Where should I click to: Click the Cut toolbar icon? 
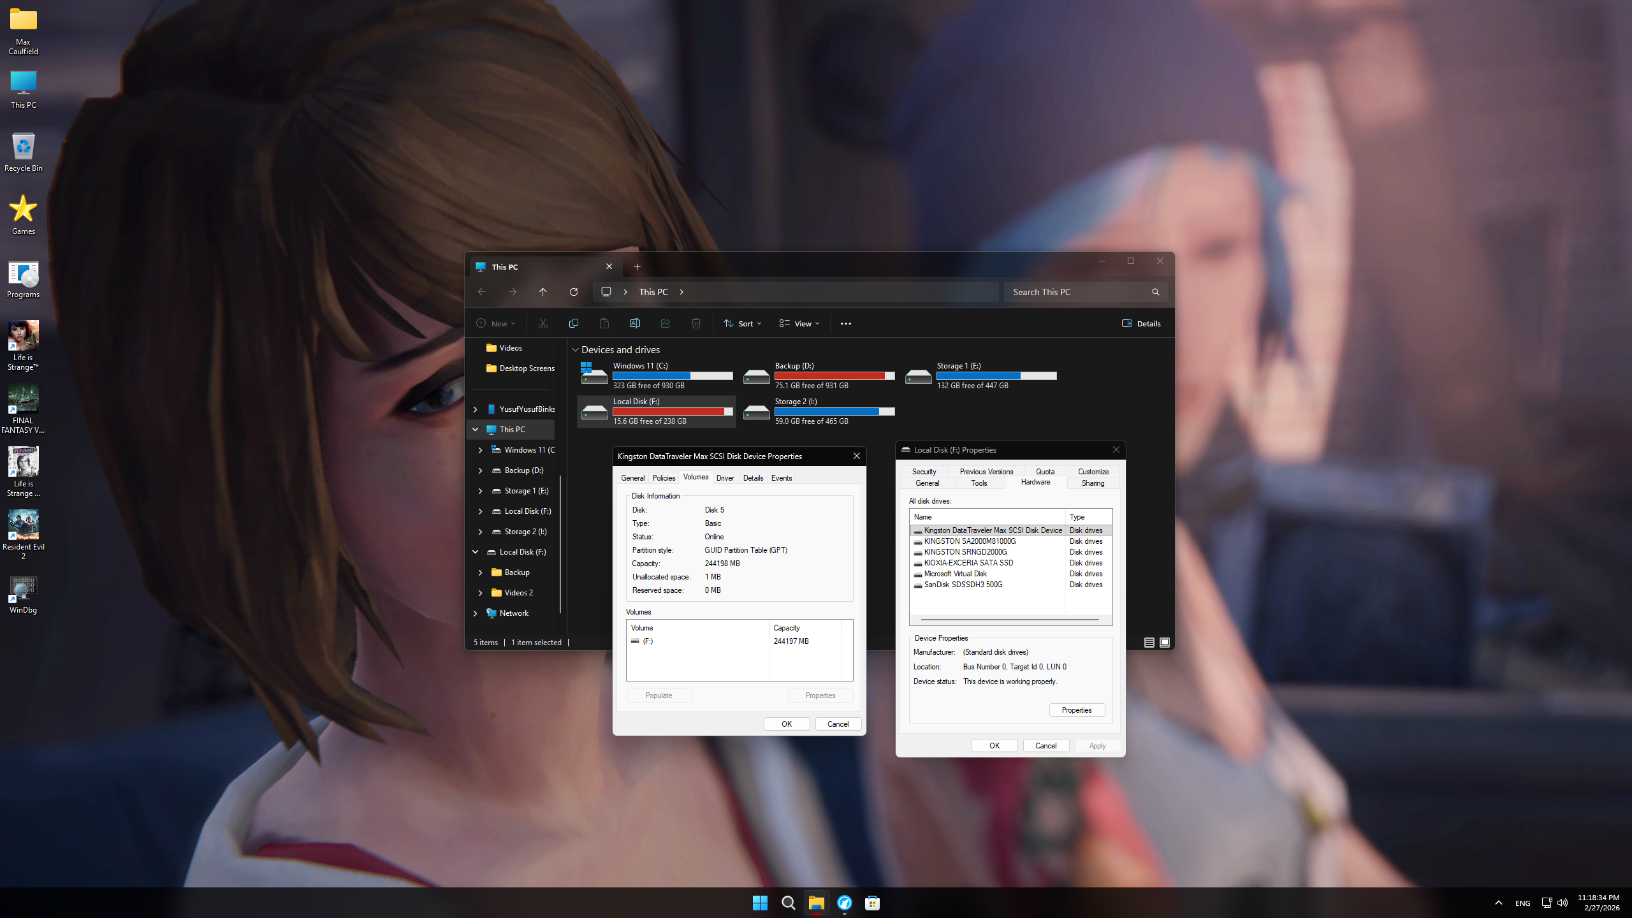click(x=543, y=324)
